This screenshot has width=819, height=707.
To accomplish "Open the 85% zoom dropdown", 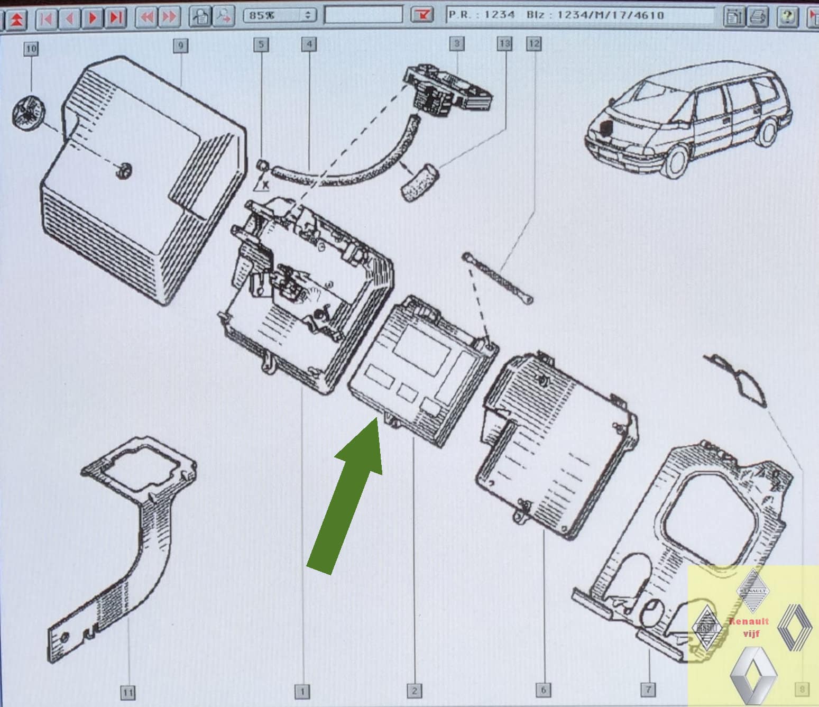I will (279, 15).
